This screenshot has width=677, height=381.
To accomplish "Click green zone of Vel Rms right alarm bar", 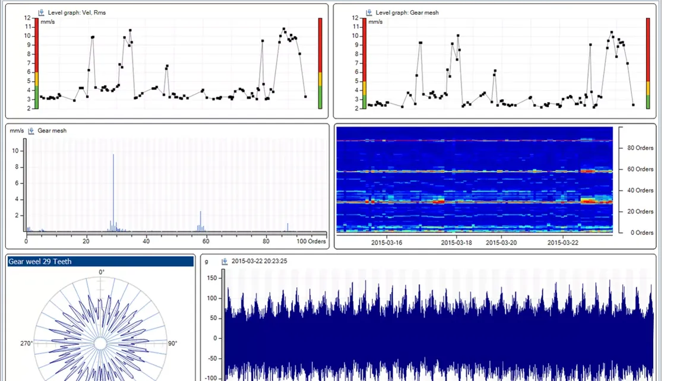I will tap(320, 97).
